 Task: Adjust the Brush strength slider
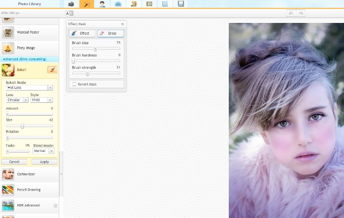click(x=96, y=73)
